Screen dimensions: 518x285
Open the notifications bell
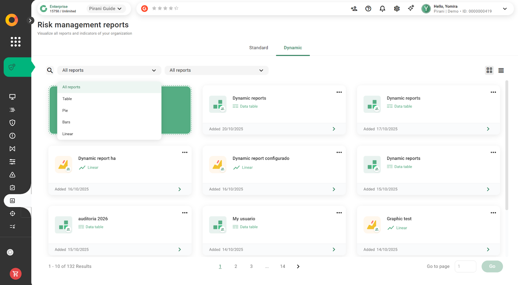[x=382, y=9]
